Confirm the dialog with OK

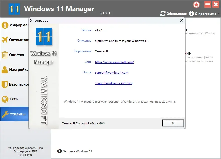(173, 123)
